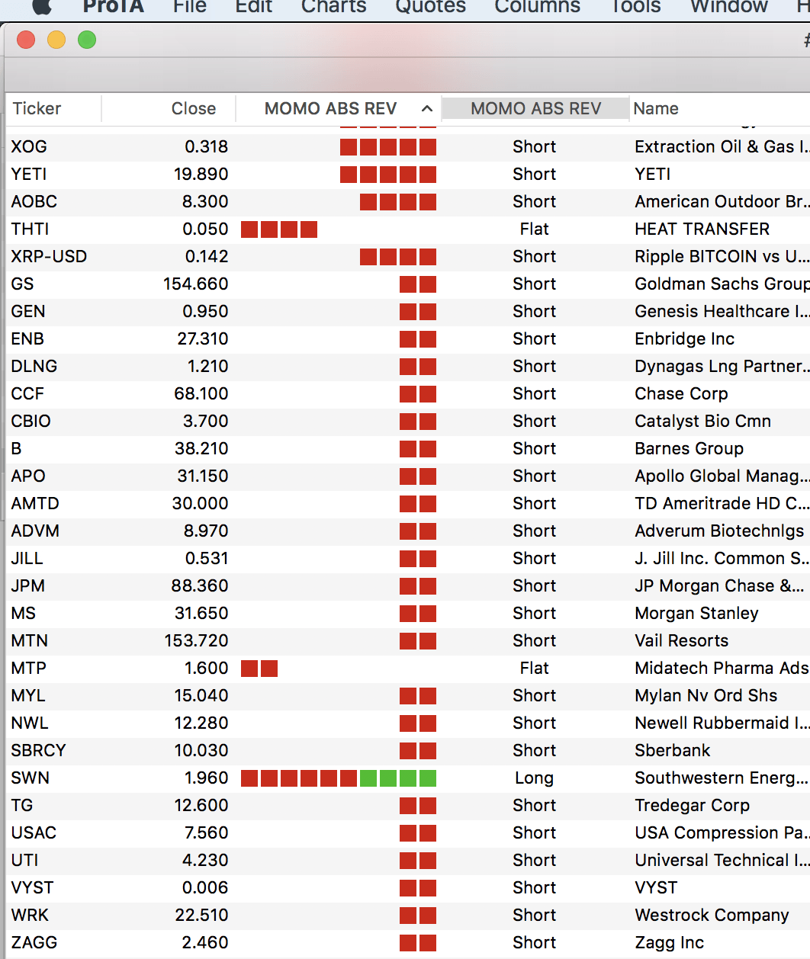Open the Quotes menu
This screenshot has height=959, width=810.
tap(430, 6)
